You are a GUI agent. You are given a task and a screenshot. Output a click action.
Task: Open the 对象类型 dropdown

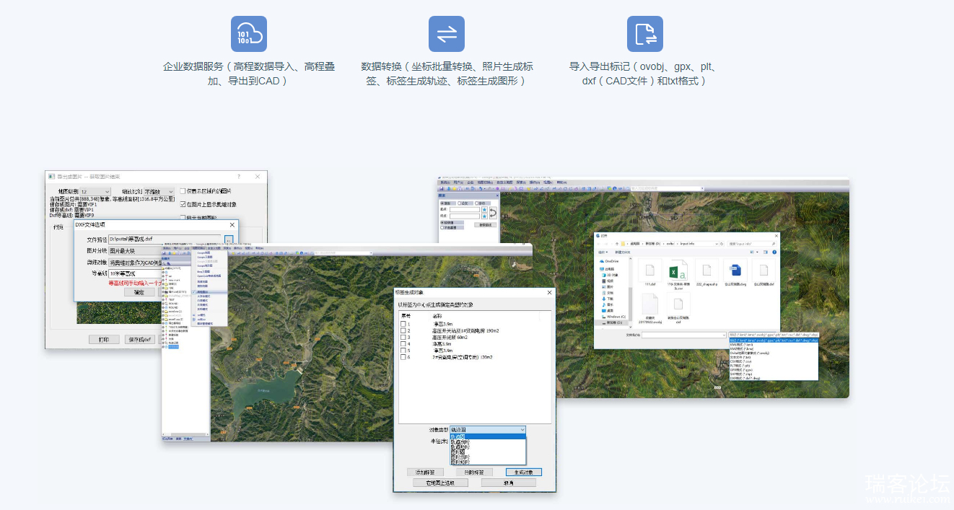point(488,430)
